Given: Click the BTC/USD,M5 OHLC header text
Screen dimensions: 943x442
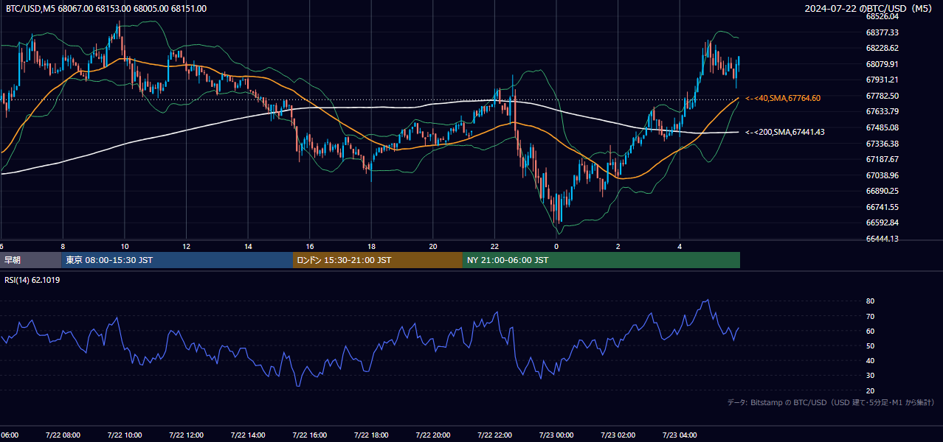Looking at the screenshot, I should point(106,9).
